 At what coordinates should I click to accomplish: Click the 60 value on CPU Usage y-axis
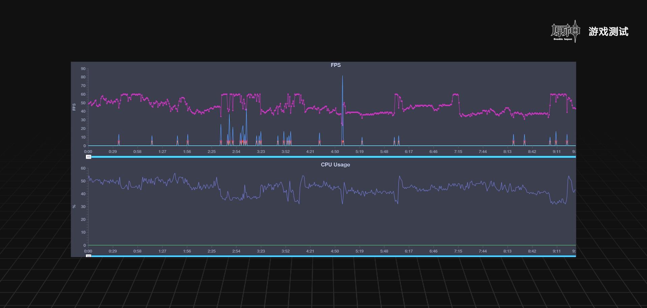point(83,168)
